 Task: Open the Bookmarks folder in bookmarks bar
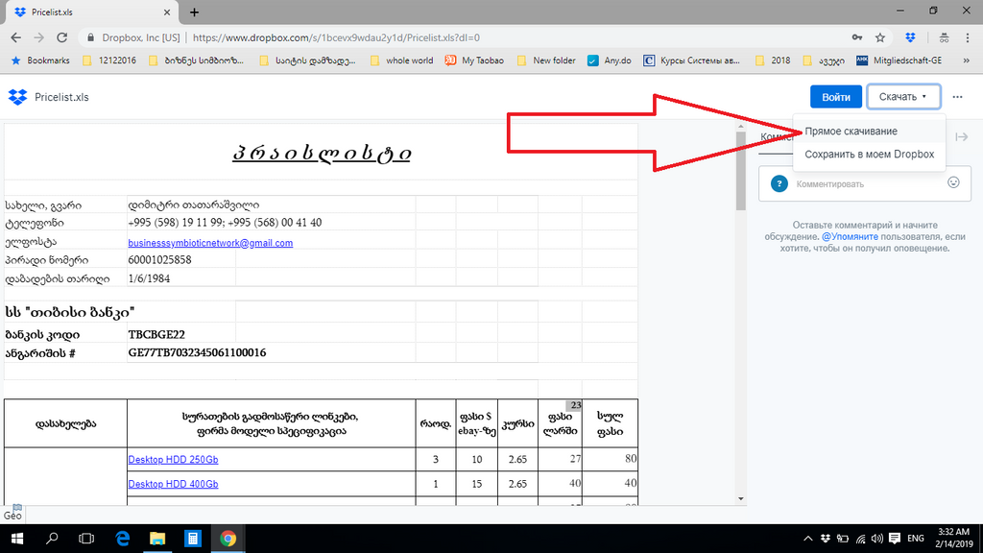click(x=39, y=60)
